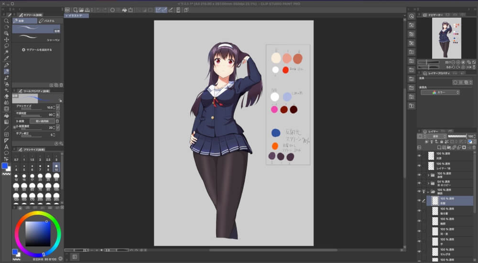Viewport: 478px width, 263px height.
Task: Click サブツールを追加する button
Action: pos(37,50)
